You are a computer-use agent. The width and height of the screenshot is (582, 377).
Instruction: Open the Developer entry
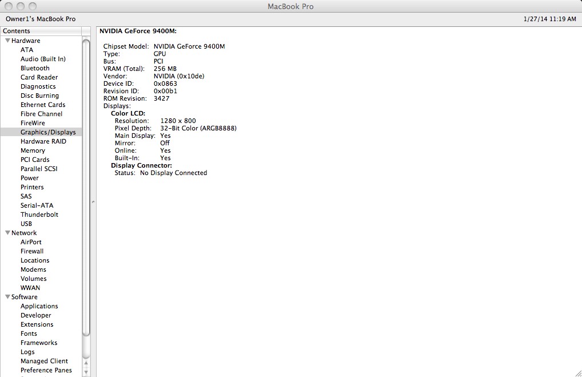35,315
